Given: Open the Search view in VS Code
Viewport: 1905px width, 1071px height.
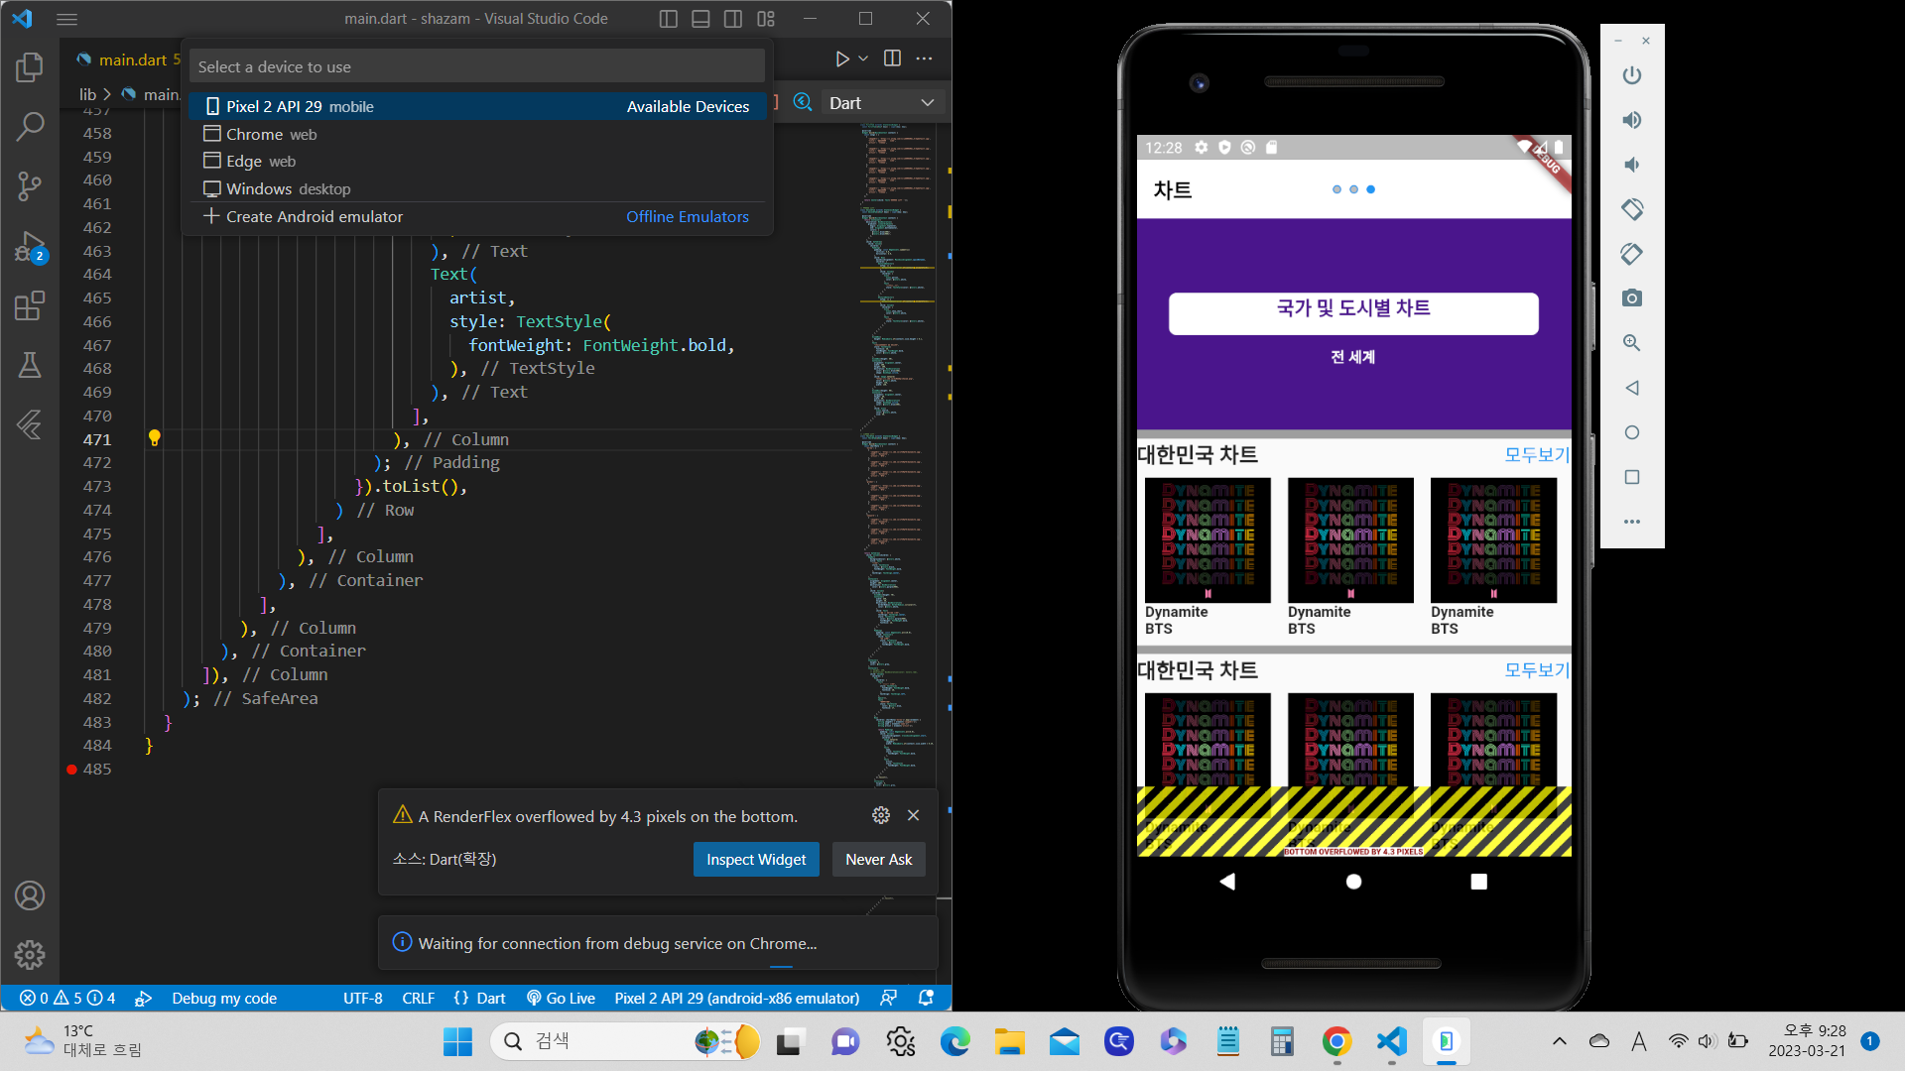Looking at the screenshot, I should coord(30,126).
